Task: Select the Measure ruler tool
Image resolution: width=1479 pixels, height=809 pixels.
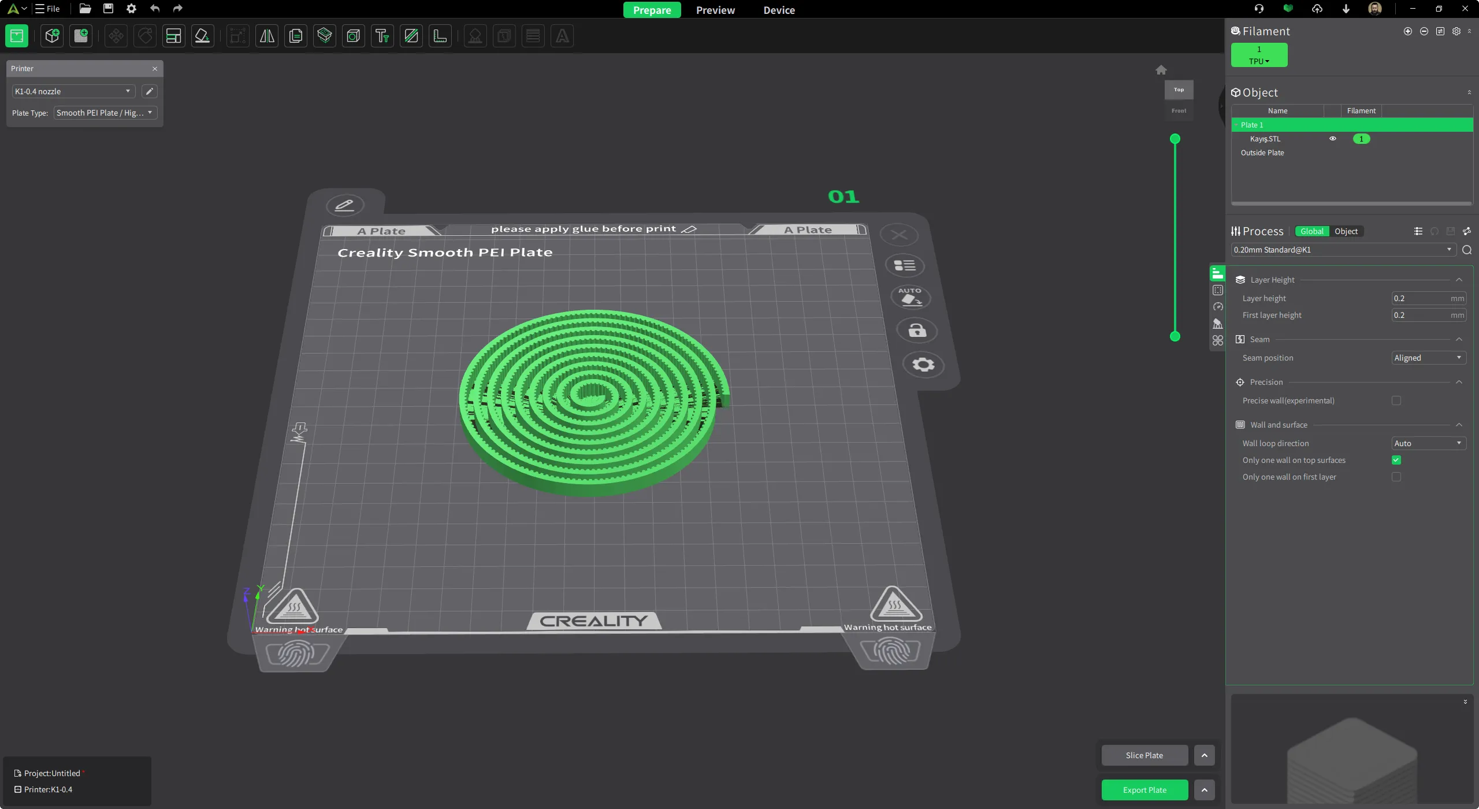Action: pos(440,36)
